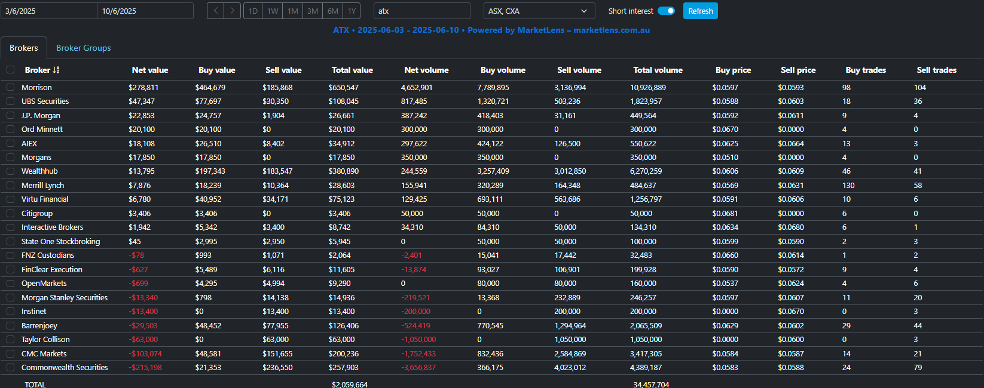
Task: Check the J.P. Morgan row checkbox
Action: click(10, 115)
